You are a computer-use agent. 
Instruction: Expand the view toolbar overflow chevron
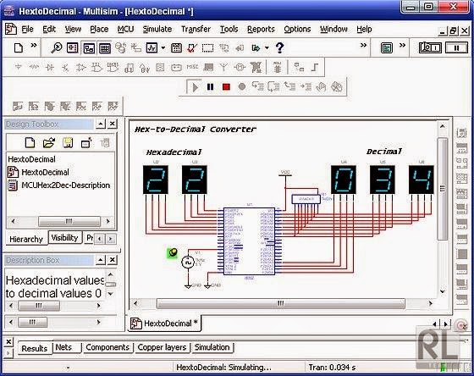[x=363, y=46]
